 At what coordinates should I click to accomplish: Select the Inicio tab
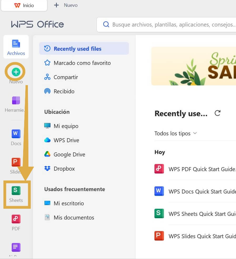(x=24, y=6)
